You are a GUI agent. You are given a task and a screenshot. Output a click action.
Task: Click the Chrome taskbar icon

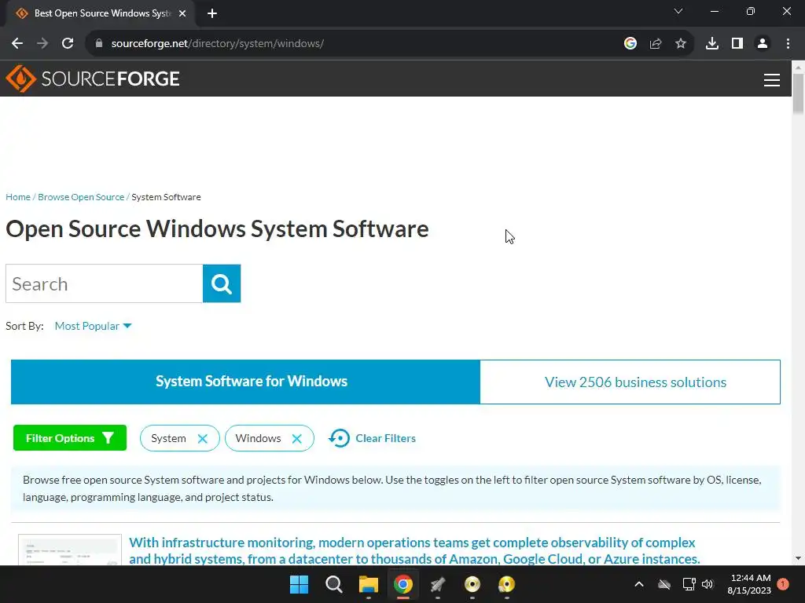tap(403, 584)
